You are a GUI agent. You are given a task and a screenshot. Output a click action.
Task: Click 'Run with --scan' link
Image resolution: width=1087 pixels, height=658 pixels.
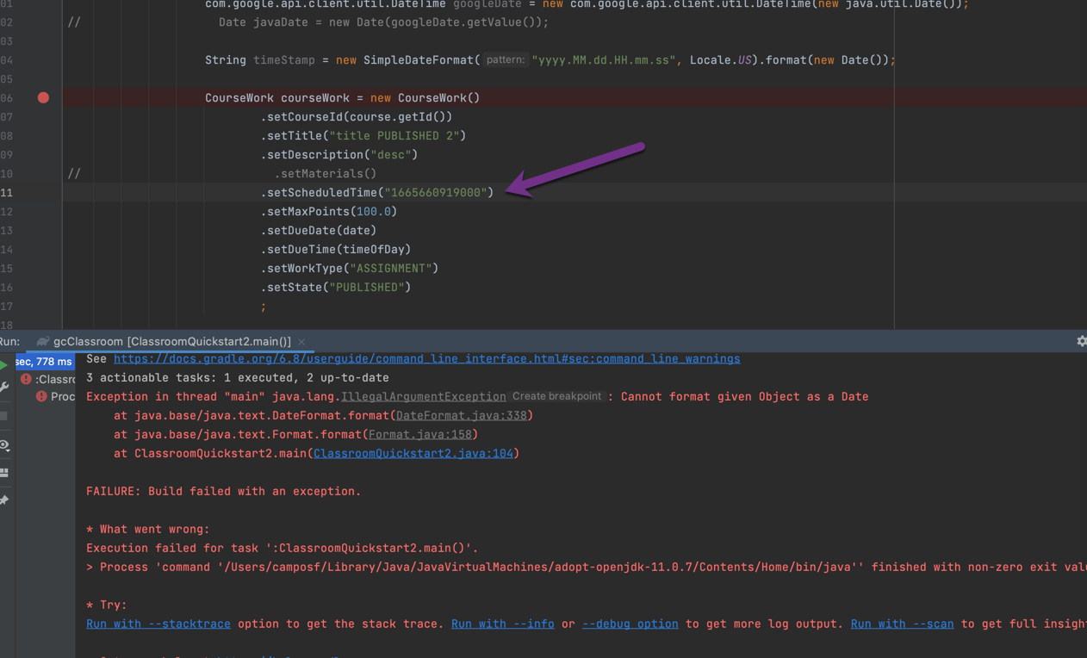click(x=902, y=624)
